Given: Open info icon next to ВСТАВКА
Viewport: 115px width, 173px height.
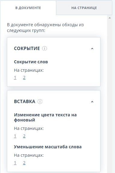Looking at the screenshot, I should pyautogui.click(x=40, y=102).
